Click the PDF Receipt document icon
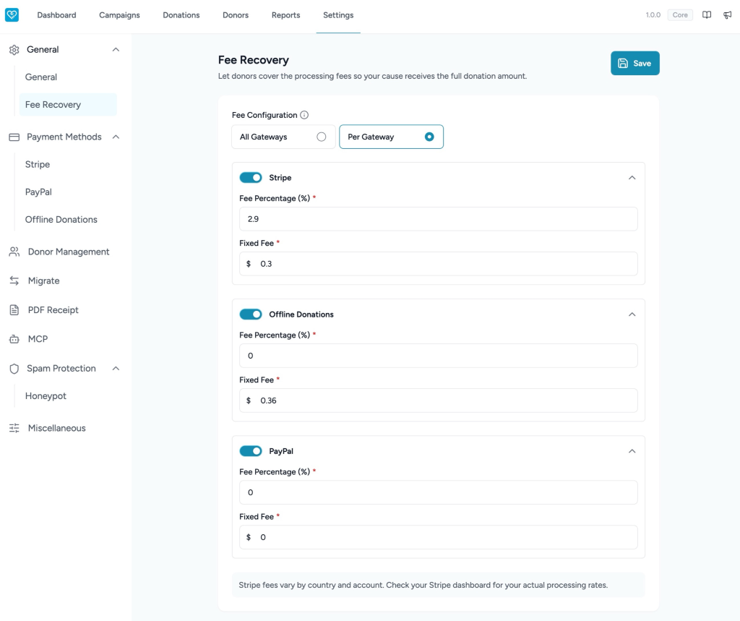The image size is (740, 621). (14, 310)
